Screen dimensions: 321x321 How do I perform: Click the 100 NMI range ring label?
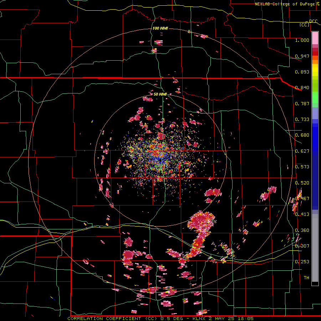tap(160, 28)
